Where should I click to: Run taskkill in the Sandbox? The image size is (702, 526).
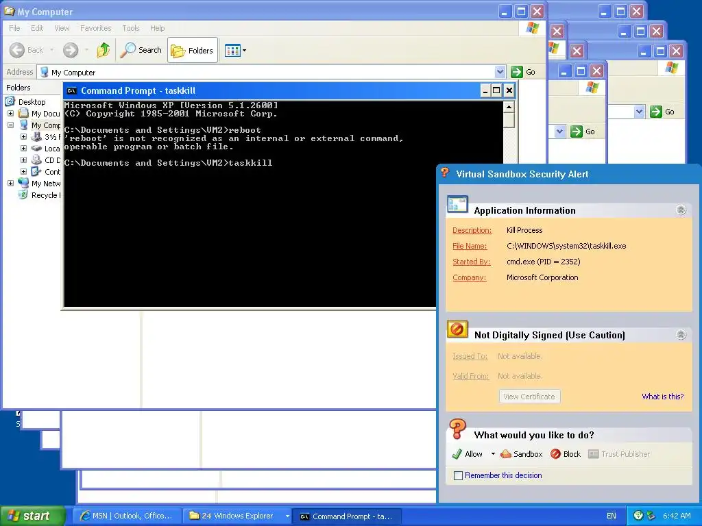pyautogui.click(x=522, y=454)
